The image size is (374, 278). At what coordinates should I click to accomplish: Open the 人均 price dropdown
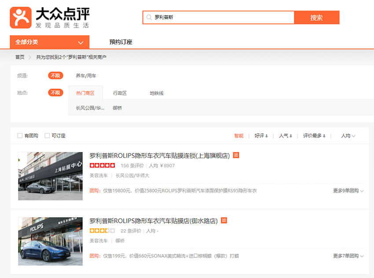tap(348, 136)
